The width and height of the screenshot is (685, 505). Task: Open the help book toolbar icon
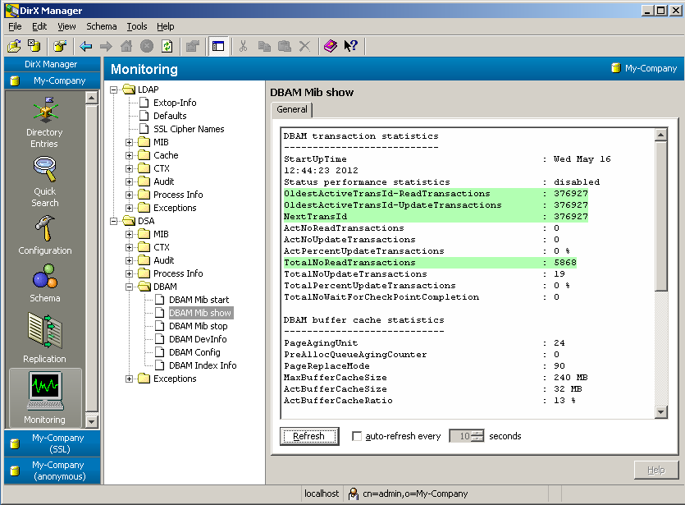tap(330, 46)
